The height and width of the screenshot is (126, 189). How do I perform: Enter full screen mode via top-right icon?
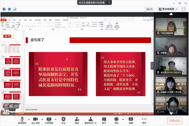[x=184, y=9]
